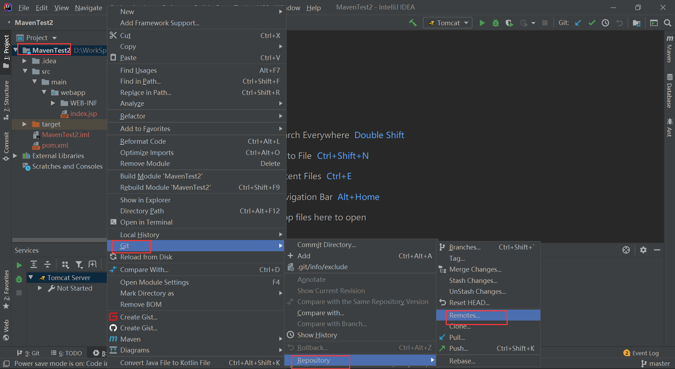Screen dimensions: 675x369
Task: Choose Branches... in Git submenu
Action: pos(488,247)
